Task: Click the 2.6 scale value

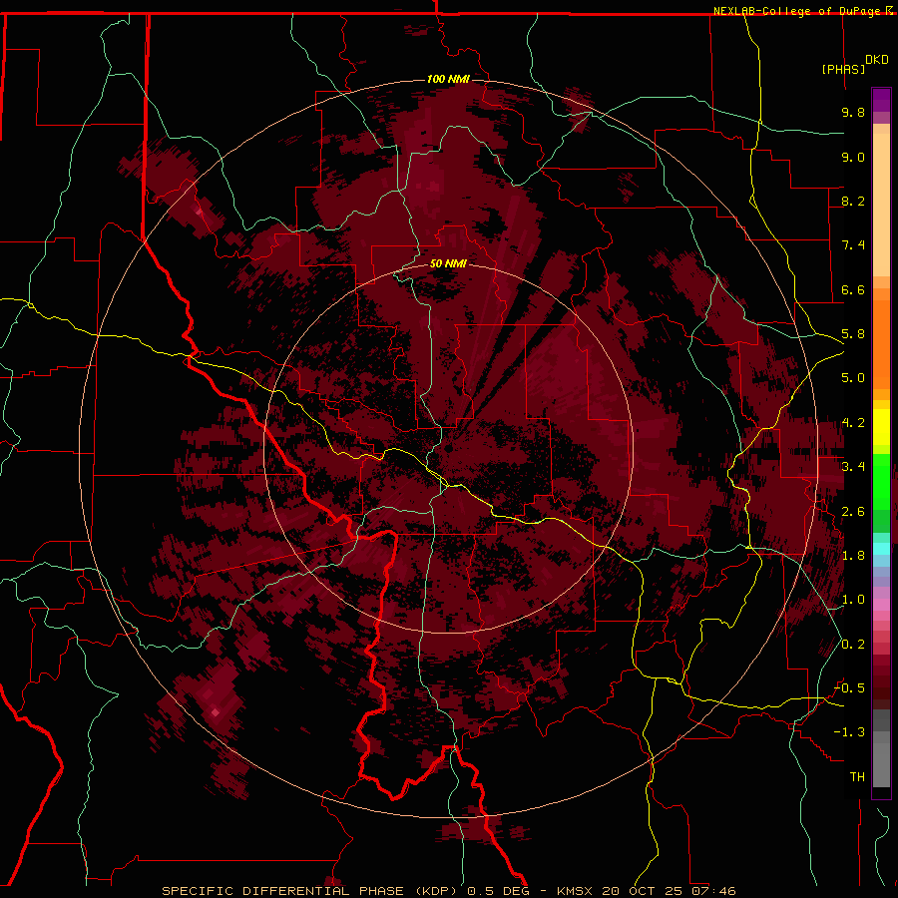Action: point(853,512)
